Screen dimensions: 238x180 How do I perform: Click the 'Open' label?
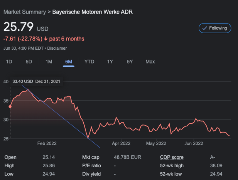pos(10,157)
